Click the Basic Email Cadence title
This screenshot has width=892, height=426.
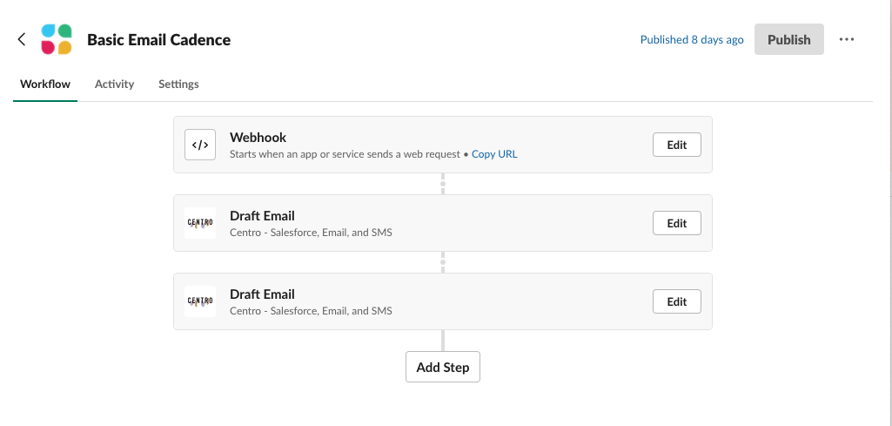point(158,40)
